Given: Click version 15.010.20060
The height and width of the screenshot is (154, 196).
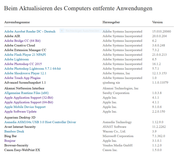Looking at the screenshot, I should coord(161,31).
